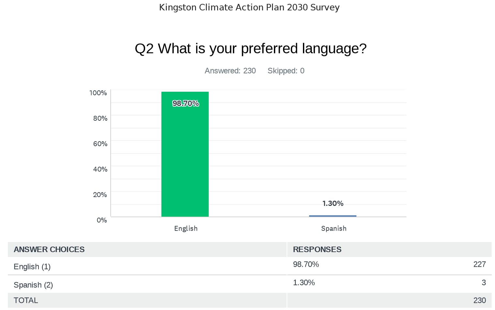Click the Answered: 230 text

click(230, 71)
